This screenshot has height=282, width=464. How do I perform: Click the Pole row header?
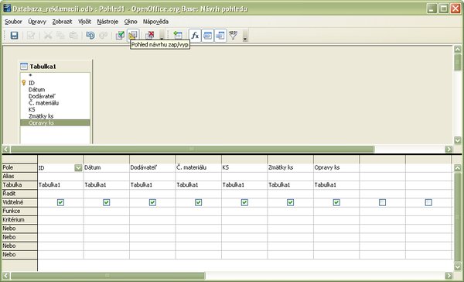19,168
